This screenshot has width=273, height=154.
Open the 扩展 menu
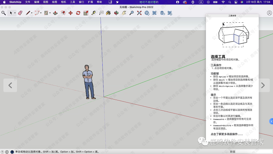(x=90, y=2)
